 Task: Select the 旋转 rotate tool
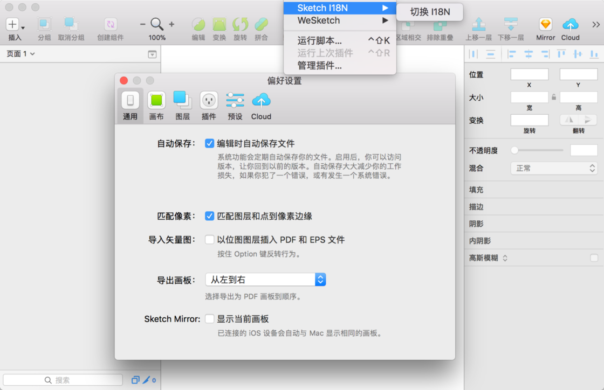pos(240,25)
